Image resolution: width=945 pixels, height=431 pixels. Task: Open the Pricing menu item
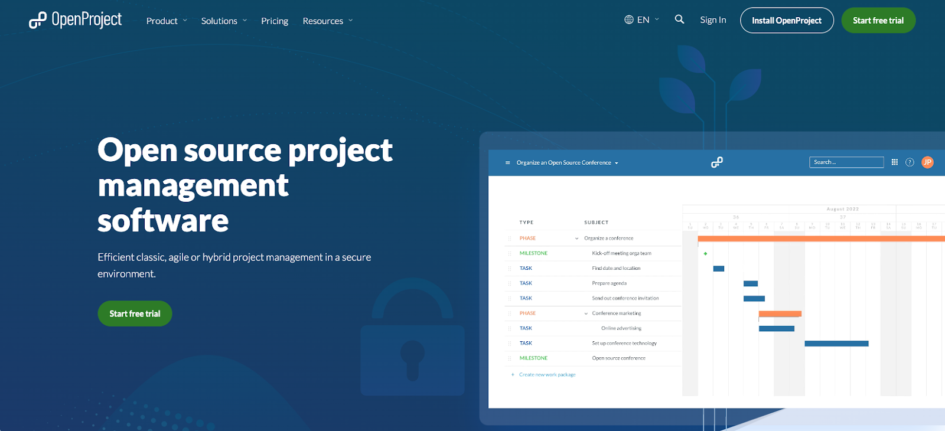(275, 21)
